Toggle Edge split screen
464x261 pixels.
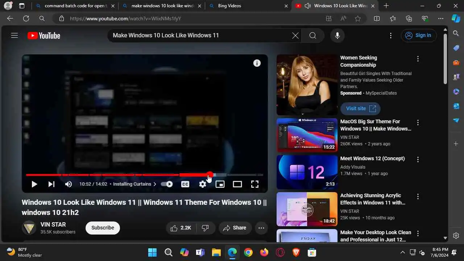(377, 18)
